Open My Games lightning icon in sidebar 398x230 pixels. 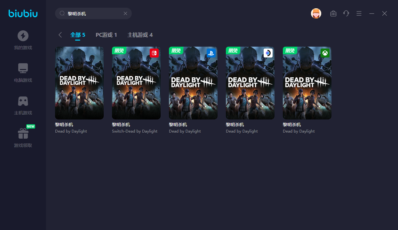[23, 36]
